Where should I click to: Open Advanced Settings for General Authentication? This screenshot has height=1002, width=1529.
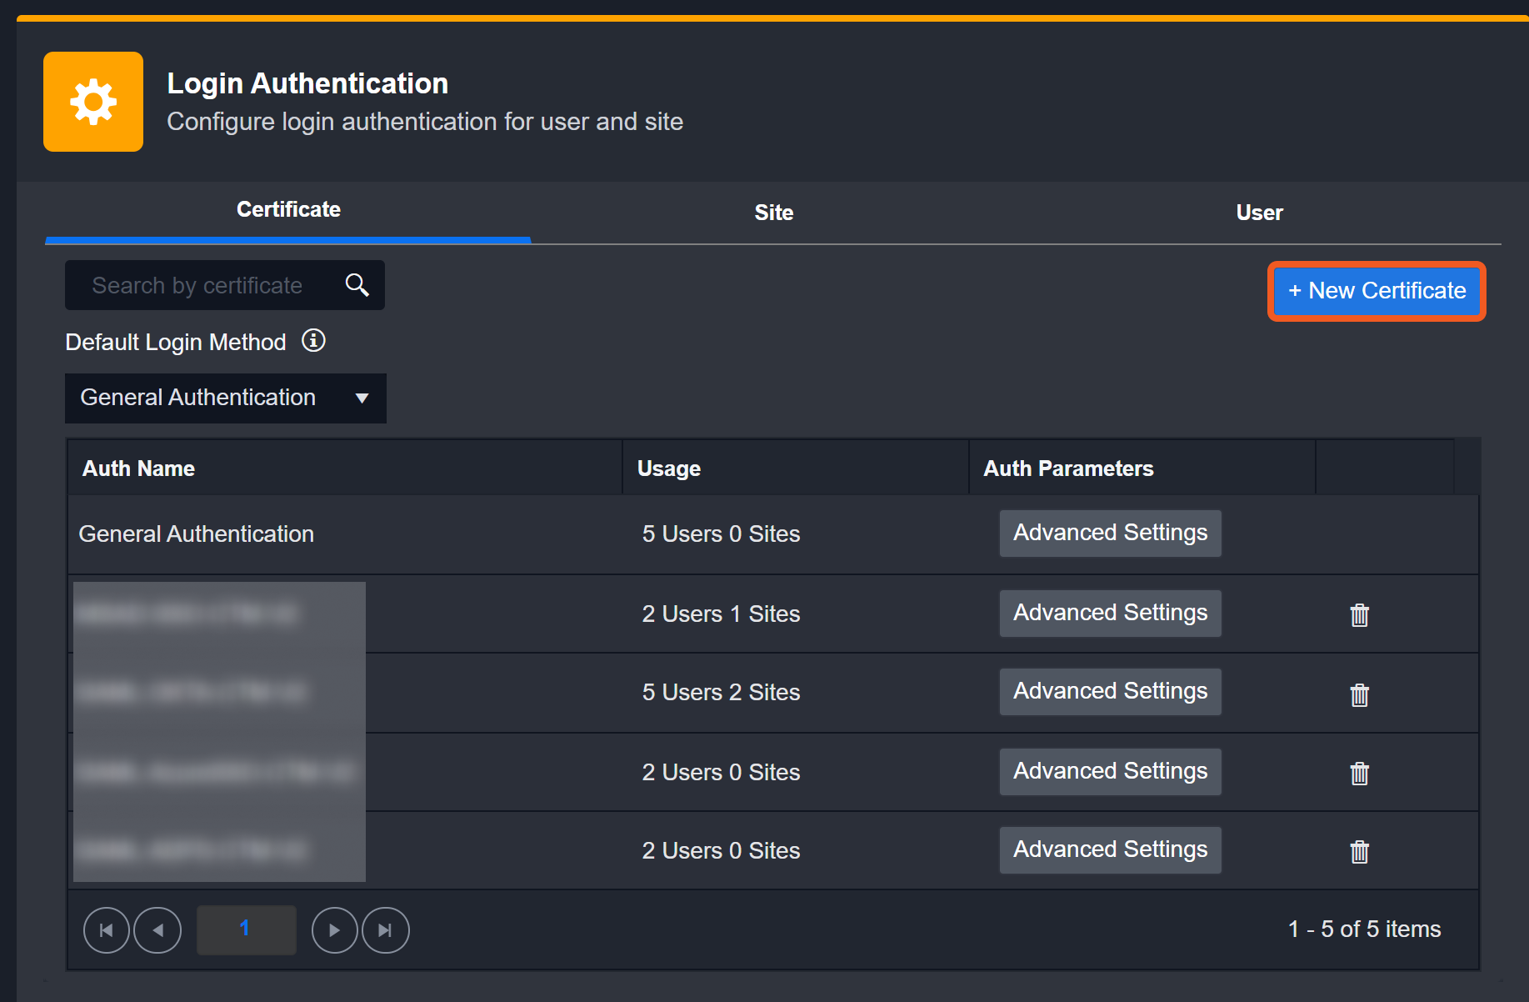1110,533
